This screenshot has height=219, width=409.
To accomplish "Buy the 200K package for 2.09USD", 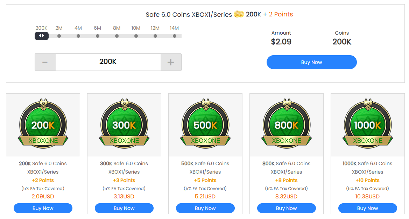I will click(43, 208).
